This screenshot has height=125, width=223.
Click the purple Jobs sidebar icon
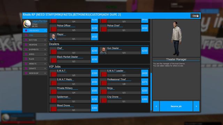26,35
